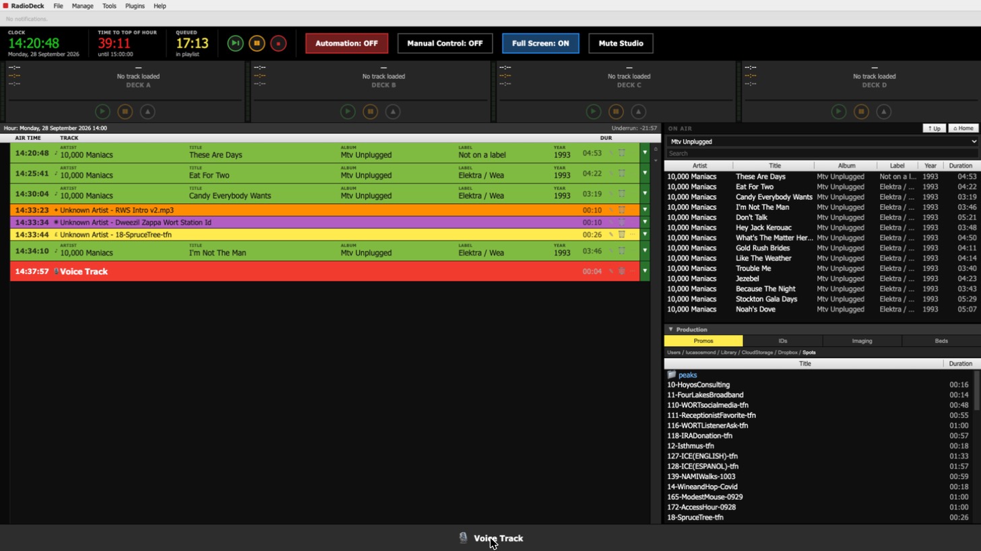Select the Promos tab
This screenshot has height=551, width=981.
click(x=703, y=341)
